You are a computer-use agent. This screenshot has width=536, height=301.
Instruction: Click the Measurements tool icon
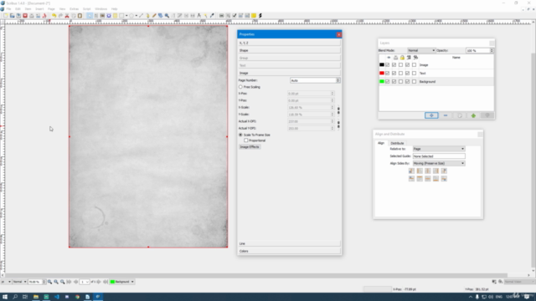point(199,16)
